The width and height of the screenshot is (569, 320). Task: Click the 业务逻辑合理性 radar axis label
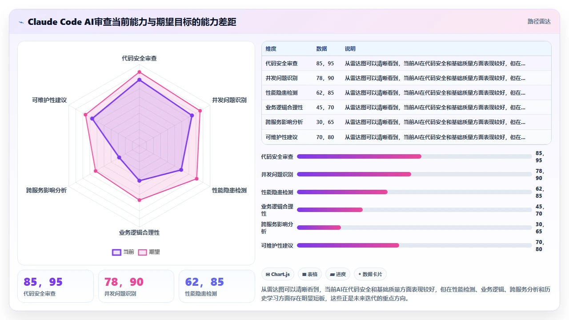point(139,232)
